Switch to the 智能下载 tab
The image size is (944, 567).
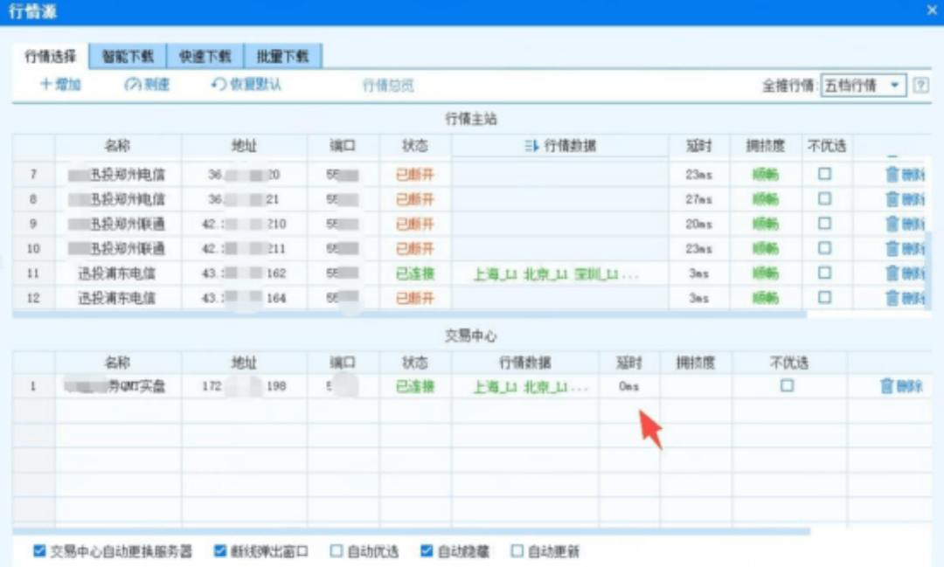(128, 57)
